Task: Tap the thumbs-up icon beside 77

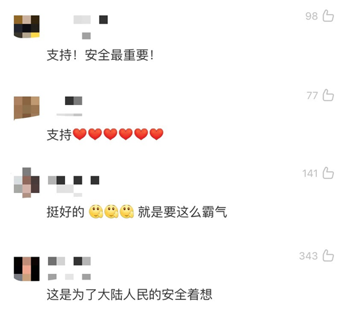Action: tap(328, 95)
